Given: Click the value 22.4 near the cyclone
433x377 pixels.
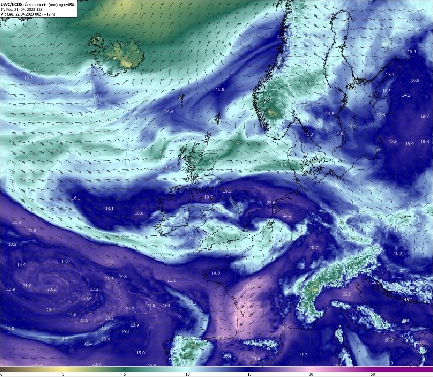Looking at the screenshot, I should coord(87,299).
